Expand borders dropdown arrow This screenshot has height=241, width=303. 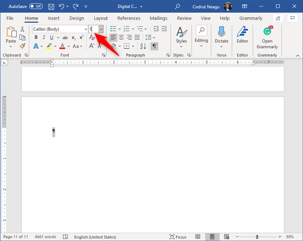[x=133, y=46]
